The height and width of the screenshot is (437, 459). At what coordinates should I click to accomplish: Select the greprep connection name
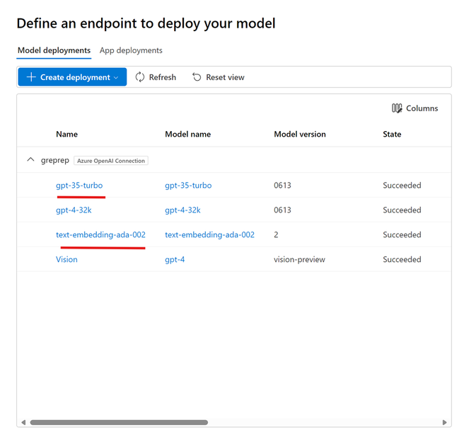pyautogui.click(x=55, y=160)
